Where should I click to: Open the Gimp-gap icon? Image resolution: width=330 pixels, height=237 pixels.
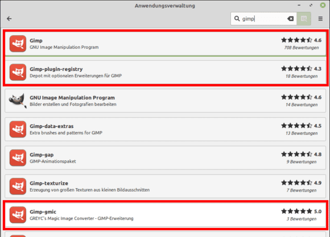click(18, 158)
